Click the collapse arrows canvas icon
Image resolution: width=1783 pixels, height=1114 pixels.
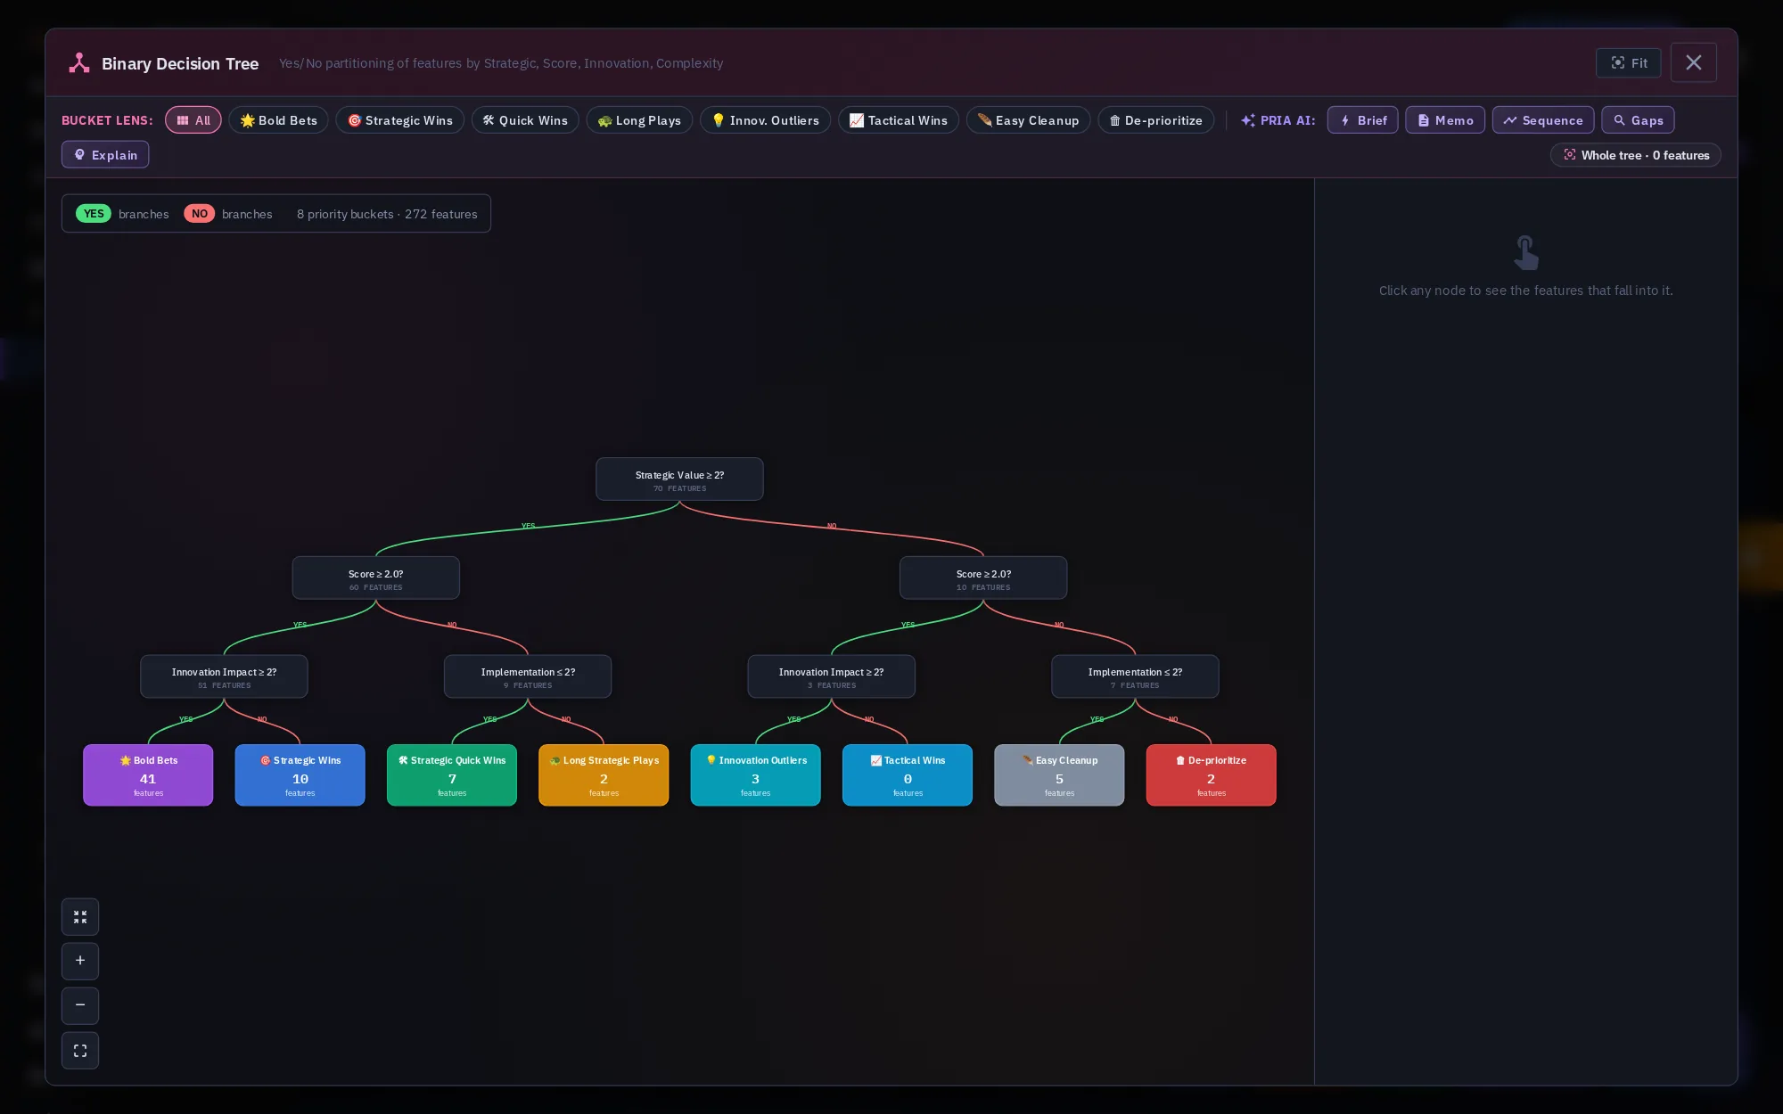pyautogui.click(x=80, y=916)
